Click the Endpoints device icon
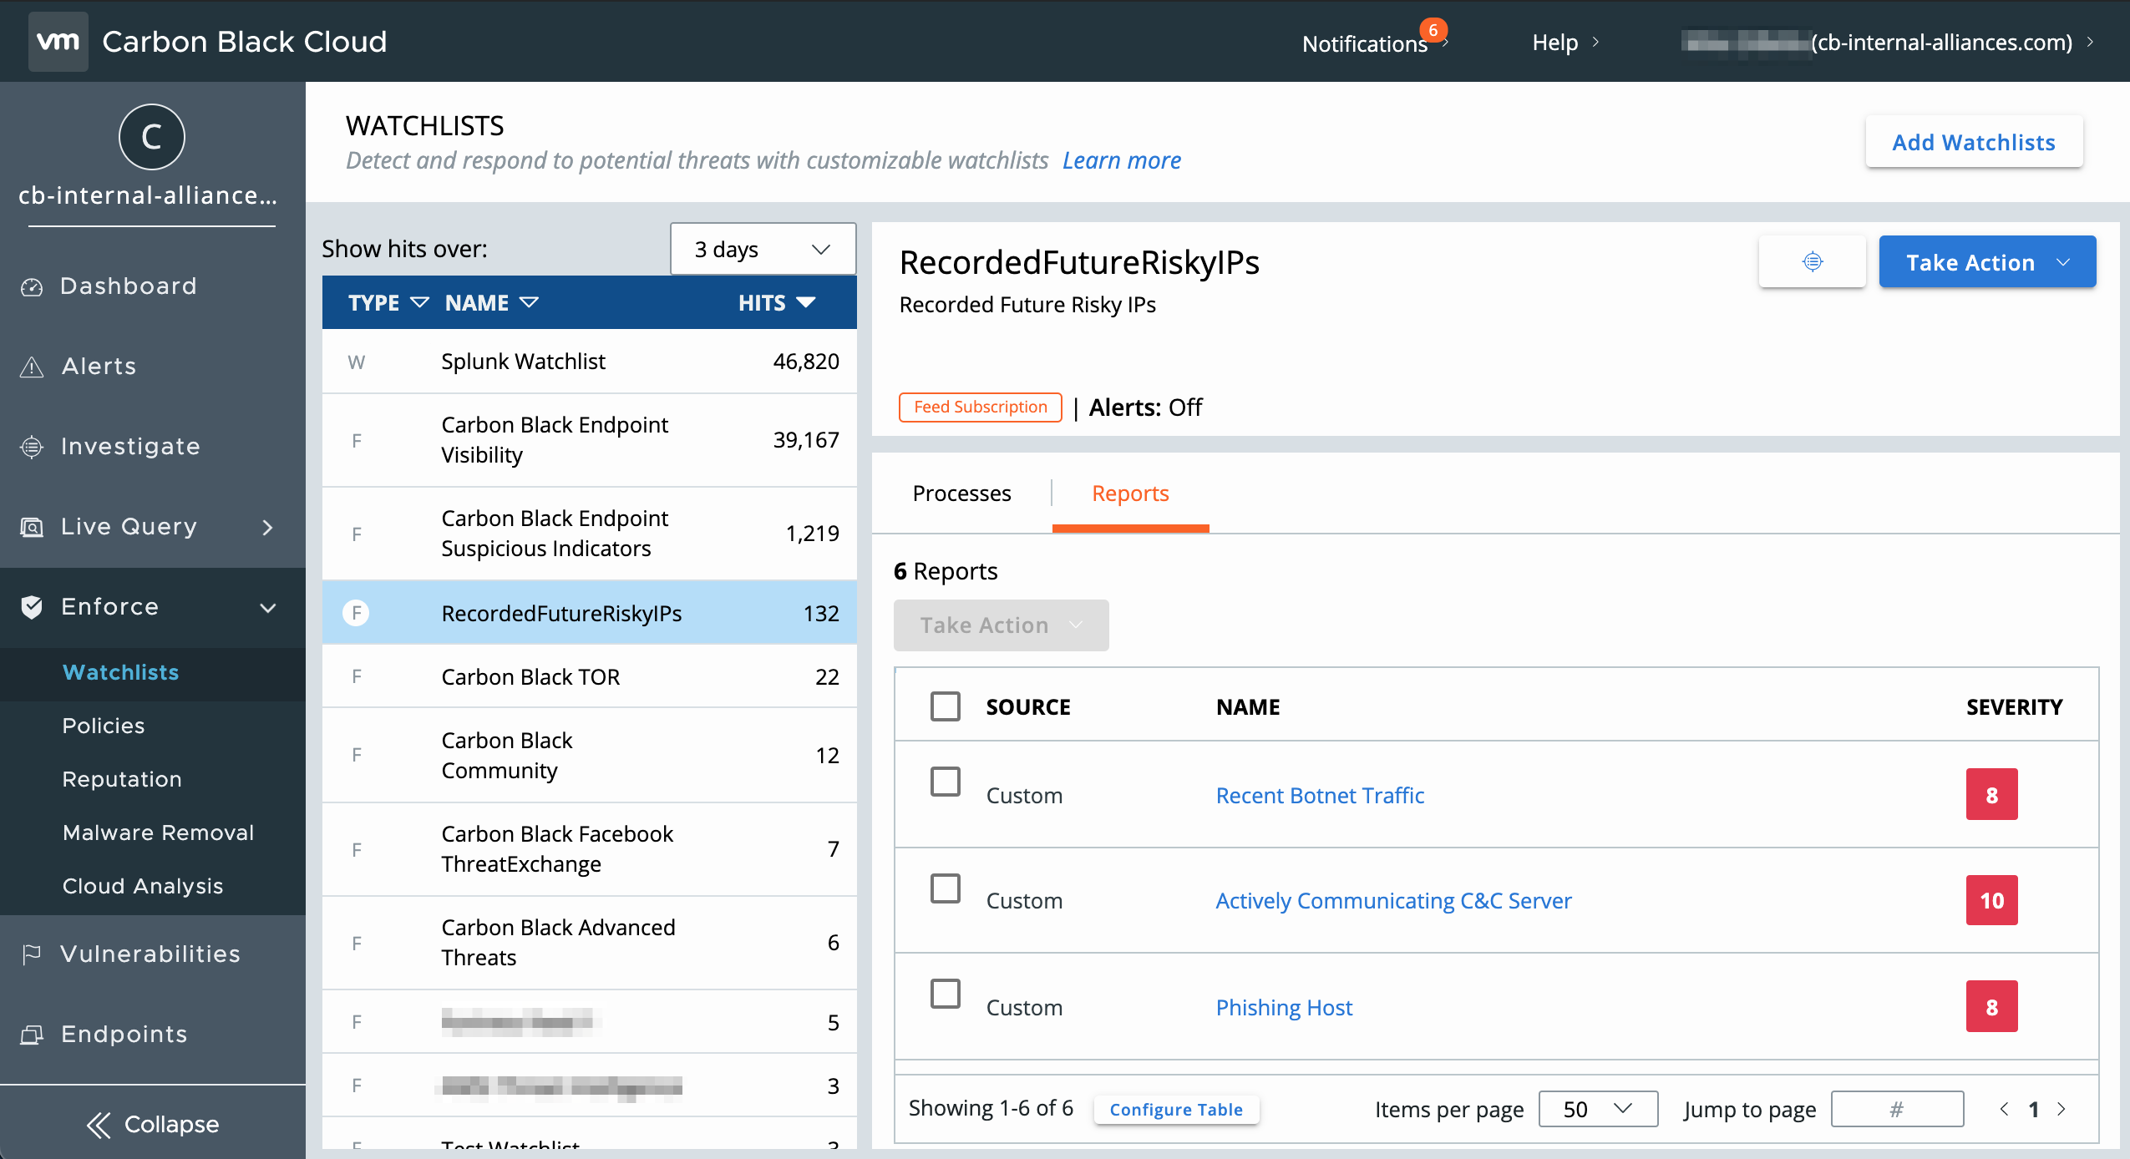This screenshot has width=2130, height=1159. point(32,1035)
